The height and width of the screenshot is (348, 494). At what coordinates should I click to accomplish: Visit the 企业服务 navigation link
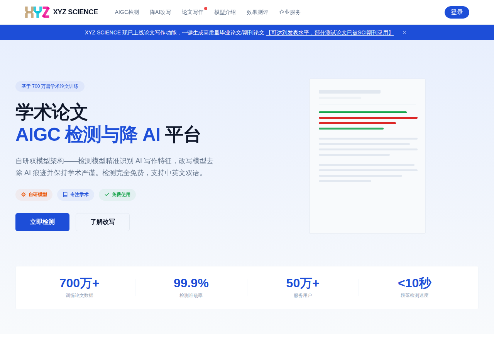tap(290, 12)
